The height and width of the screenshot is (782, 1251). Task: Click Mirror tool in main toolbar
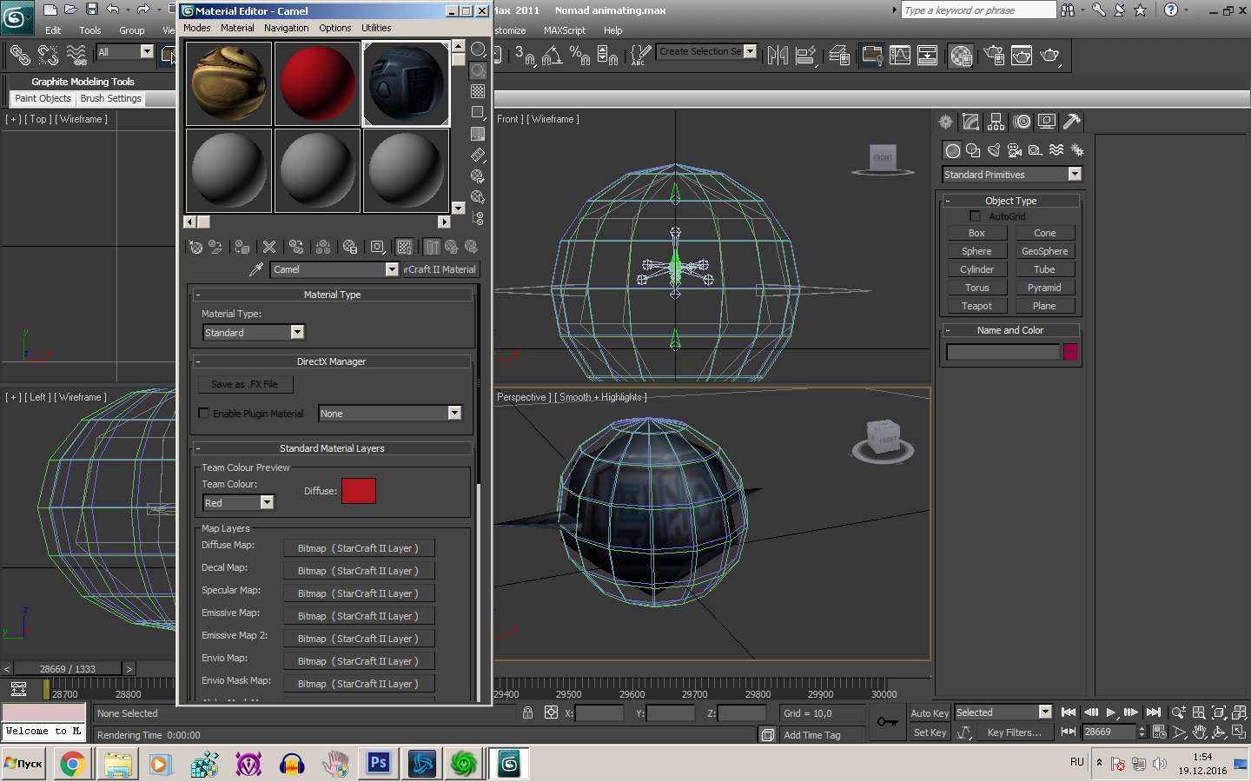(778, 56)
